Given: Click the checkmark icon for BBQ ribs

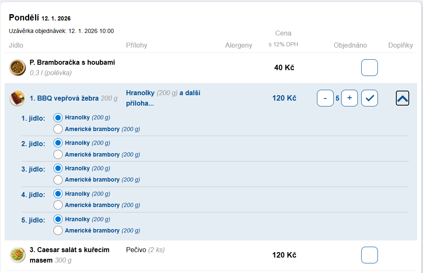Looking at the screenshot, I should (x=369, y=98).
